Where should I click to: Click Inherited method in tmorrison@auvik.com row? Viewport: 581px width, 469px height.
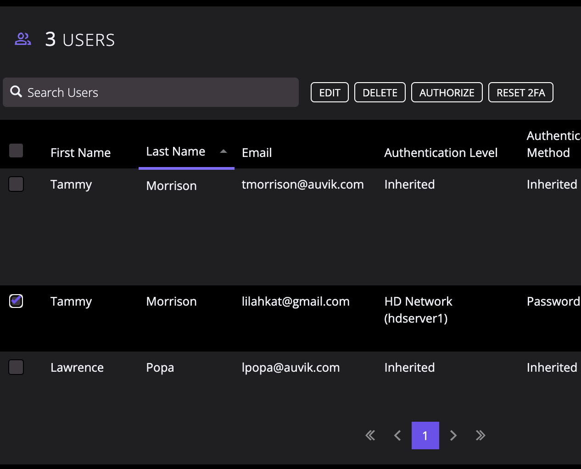[552, 184]
